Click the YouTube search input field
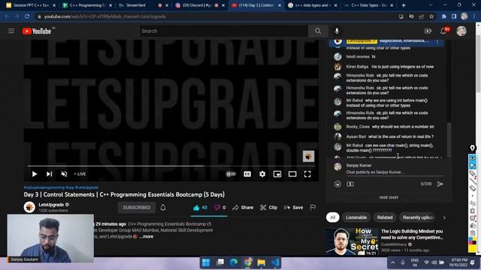Screen dimensions: 481x270 click(224, 31)
